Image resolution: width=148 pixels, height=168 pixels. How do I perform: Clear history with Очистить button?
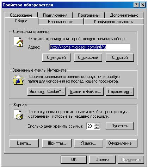tap(120, 126)
